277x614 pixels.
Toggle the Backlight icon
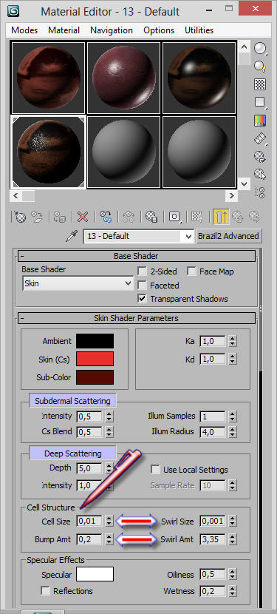pos(260,66)
